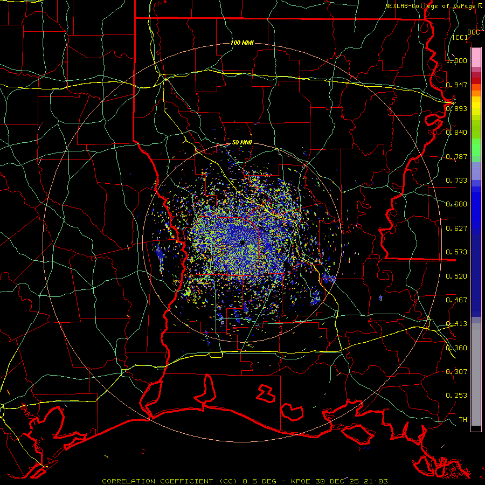Click the 0.947 value on the color scale

pos(456,85)
